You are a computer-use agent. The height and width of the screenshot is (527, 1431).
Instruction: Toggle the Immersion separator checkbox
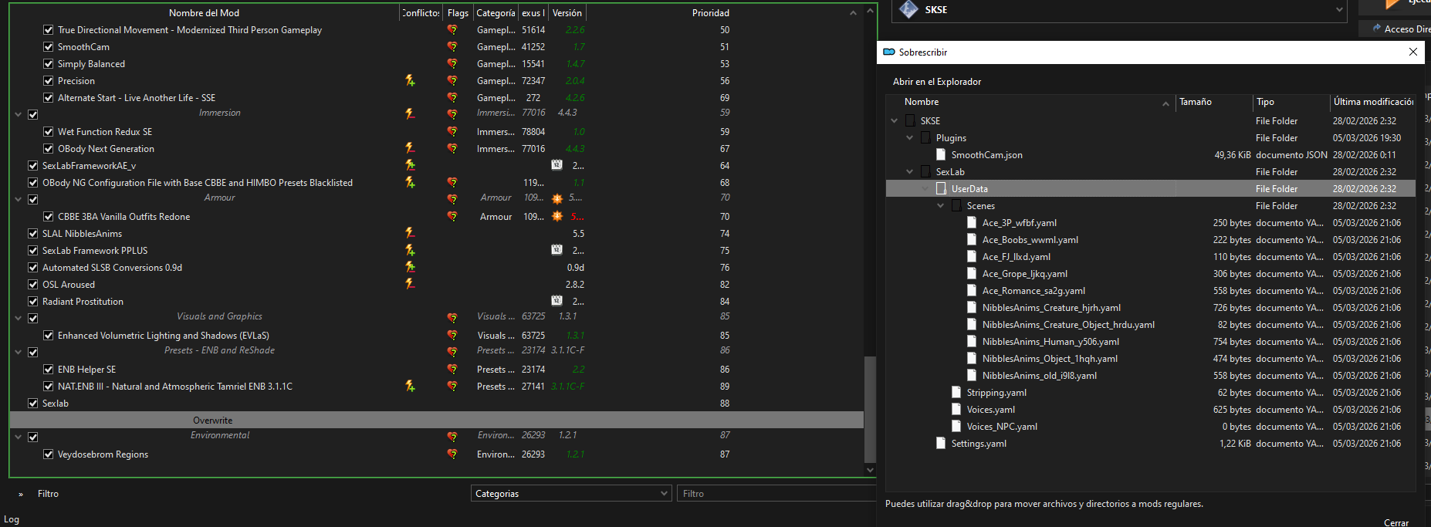(x=32, y=114)
